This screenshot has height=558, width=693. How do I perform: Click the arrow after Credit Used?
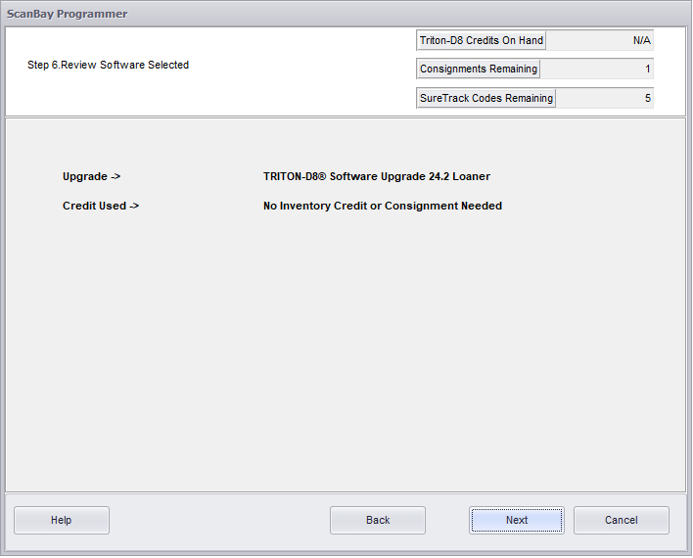point(134,206)
